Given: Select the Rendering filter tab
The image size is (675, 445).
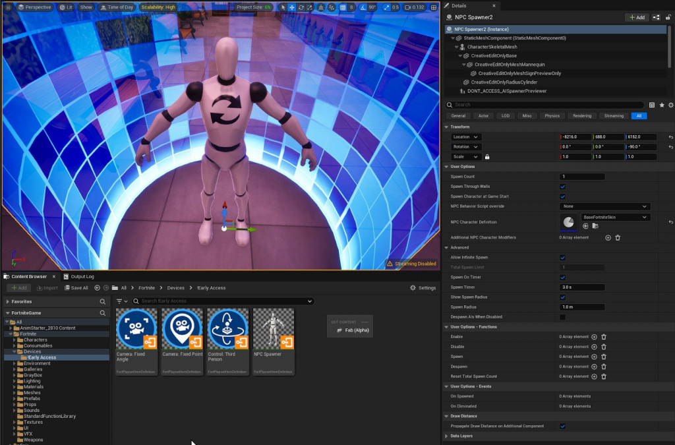Looking at the screenshot, I should tap(582, 116).
